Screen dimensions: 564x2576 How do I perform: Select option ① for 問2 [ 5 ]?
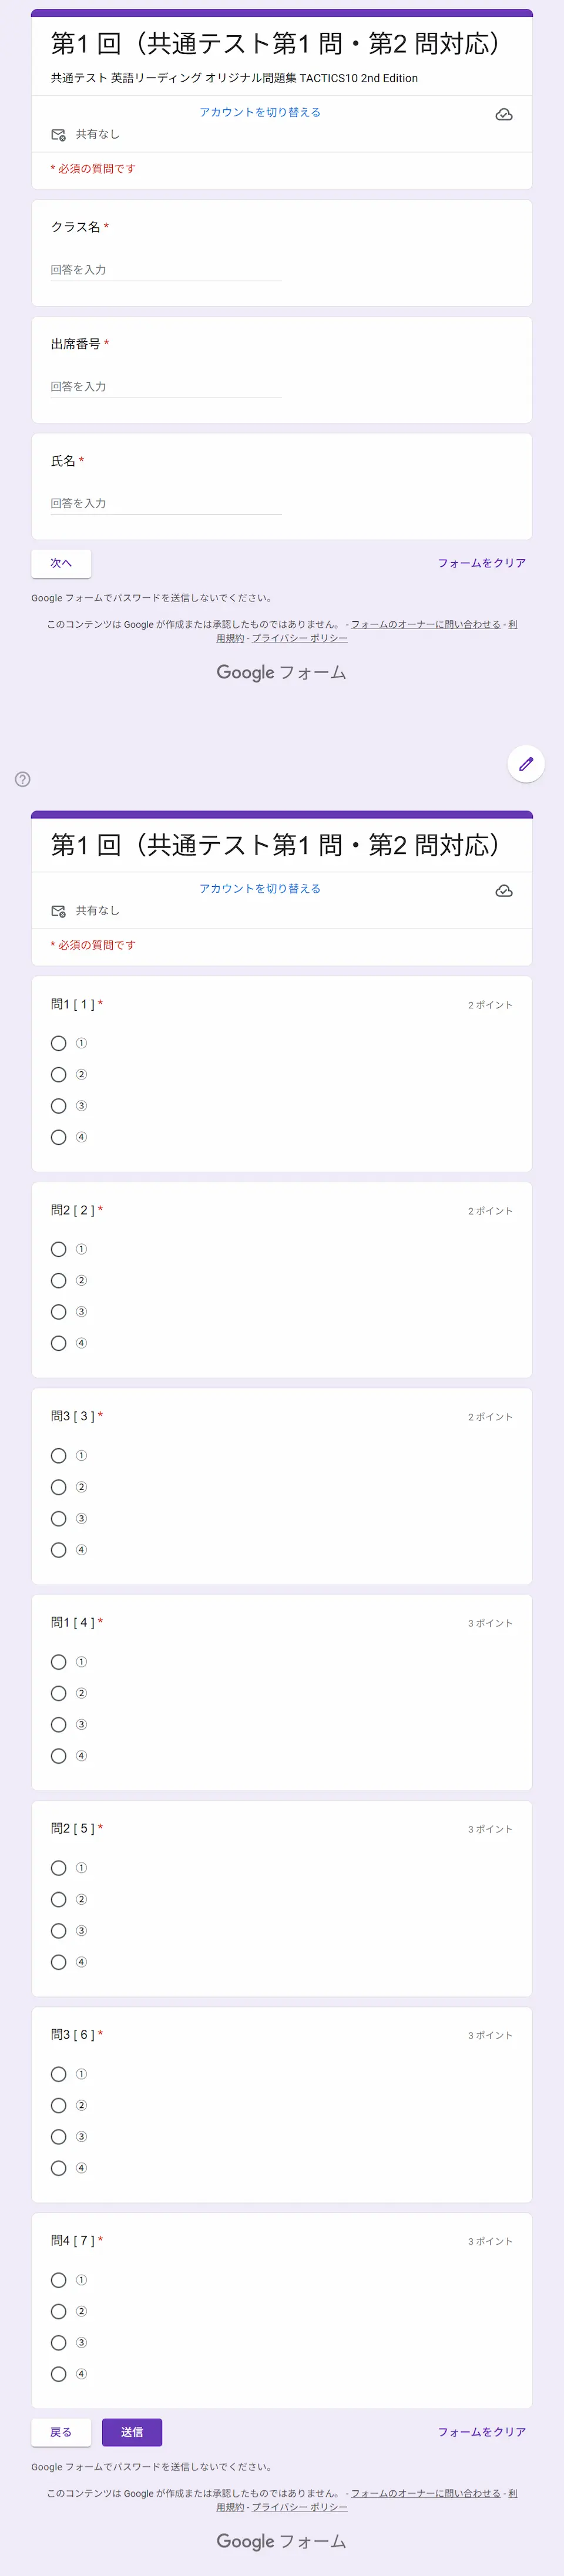(59, 1868)
